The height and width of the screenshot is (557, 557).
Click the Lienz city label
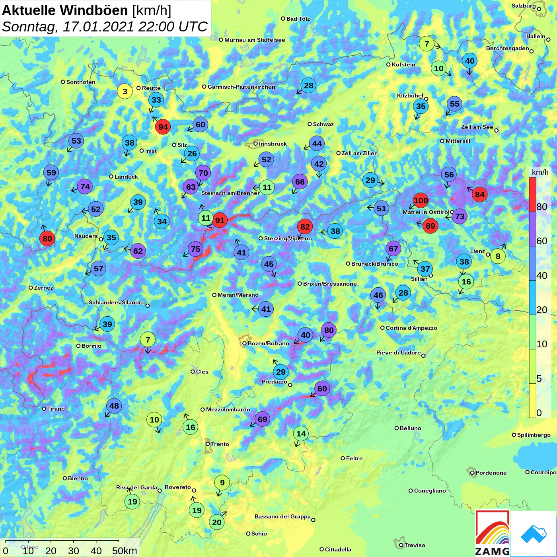[477, 251]
